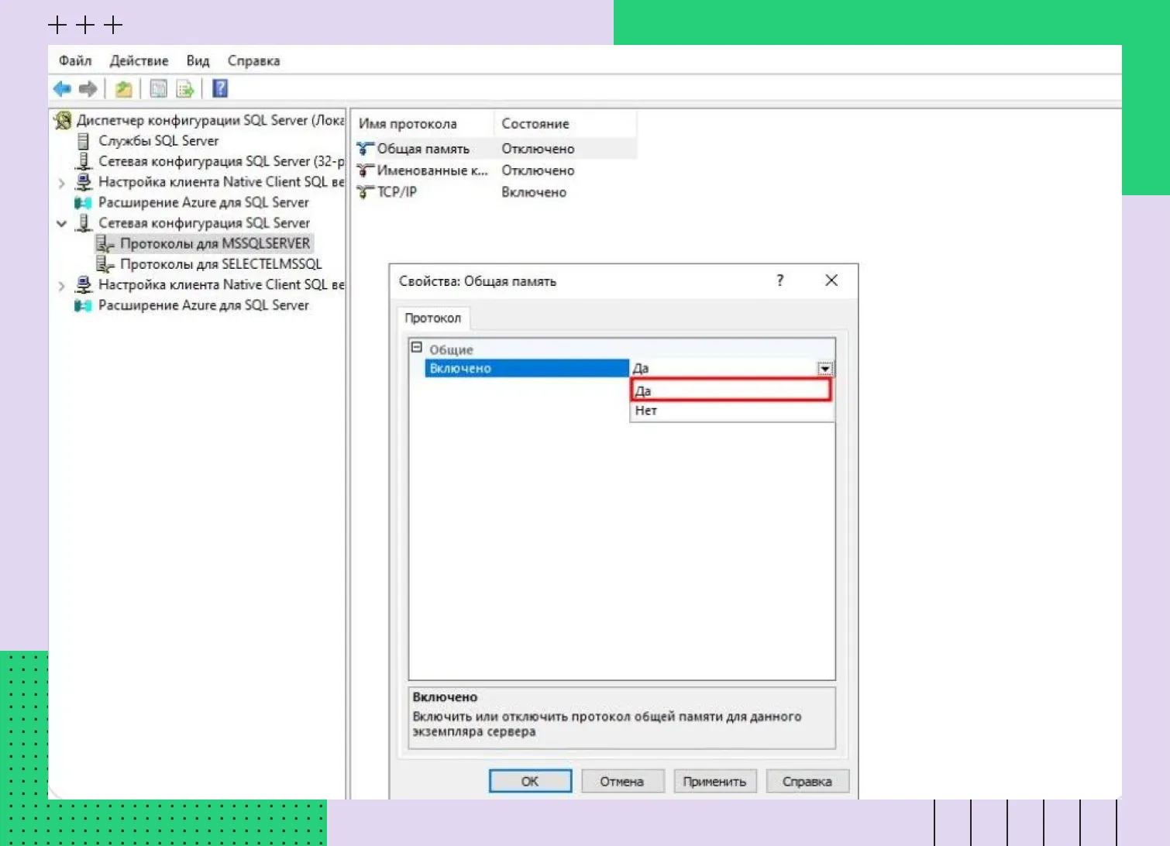Viewport: 1170px width, 846px height.
Task: Expand the first Настройка клиента Native Client node
Action: click(x=62, y=183)
